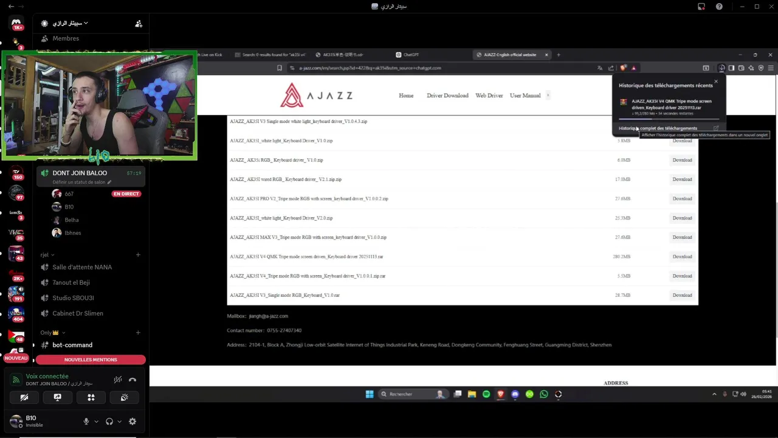Viewport: 778px width, 438px height.
Task: Open the server icon with badge 150
Action: (x=16, y=172)
